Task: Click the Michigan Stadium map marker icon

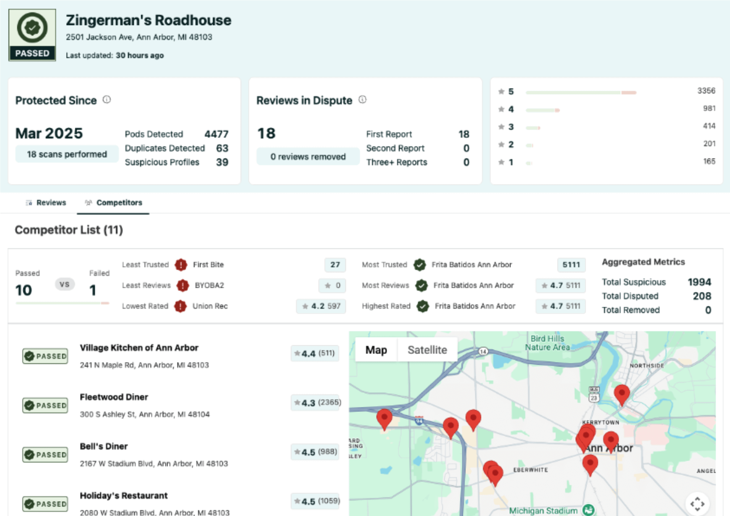Action: [589, 510]
